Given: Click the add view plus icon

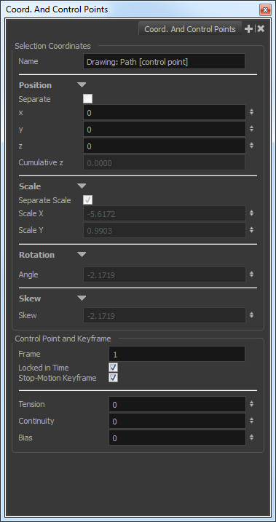Looking at the screenshot, I should (x=248, y=29).
